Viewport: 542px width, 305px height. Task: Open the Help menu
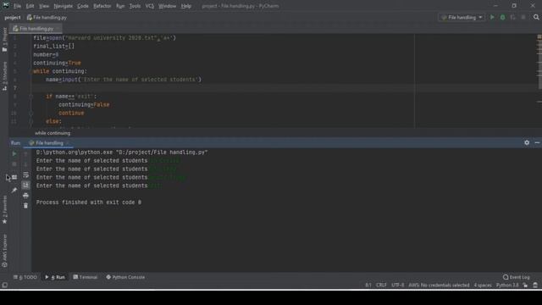(x=186, y=6)
